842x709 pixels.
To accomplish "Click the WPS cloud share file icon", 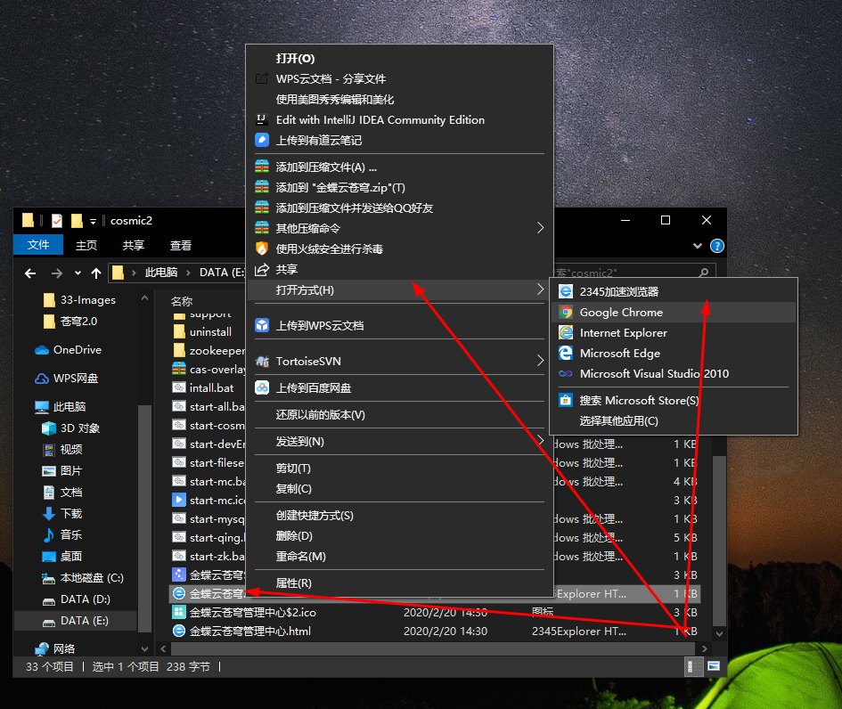I will pos(262,79).
